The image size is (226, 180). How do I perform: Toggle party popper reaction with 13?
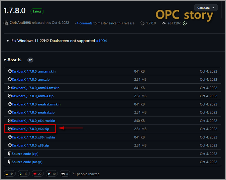(x=24, y=174)
